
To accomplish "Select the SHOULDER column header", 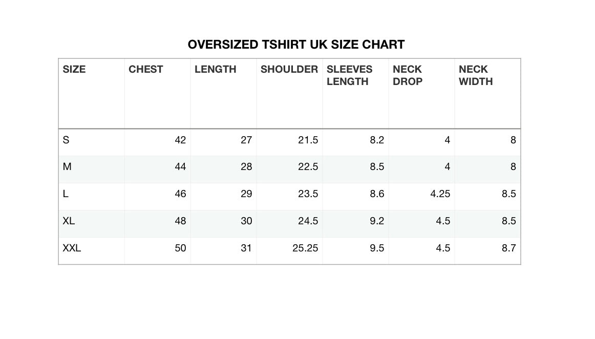I will 289,70.
